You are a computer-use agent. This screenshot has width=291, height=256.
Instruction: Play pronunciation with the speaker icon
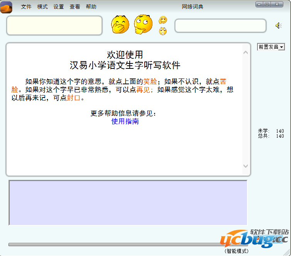(x=278, y=26)
